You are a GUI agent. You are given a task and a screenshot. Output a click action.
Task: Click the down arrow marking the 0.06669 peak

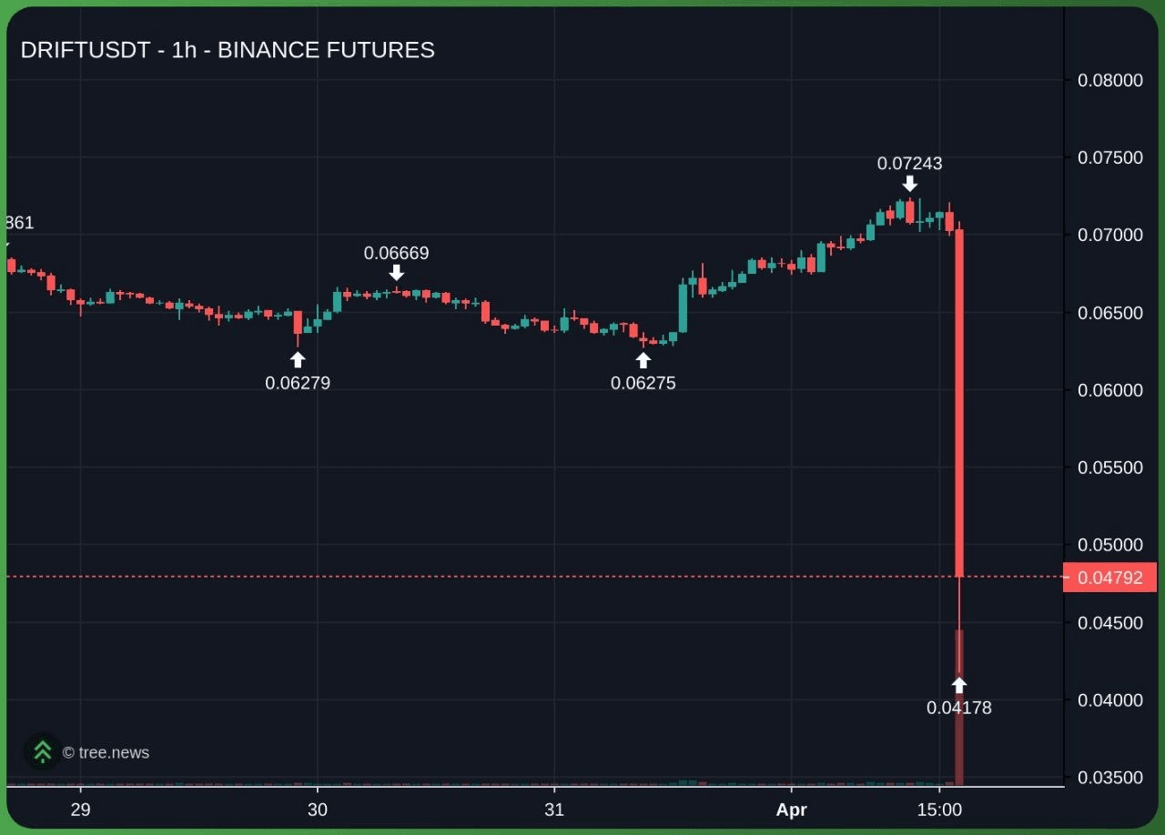coord(396,273)
